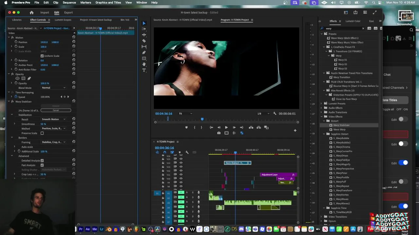Switch to the Import workspace tab
Image resolution: width=419 pixels, height=235 pixels.
[x=45, y=12]
